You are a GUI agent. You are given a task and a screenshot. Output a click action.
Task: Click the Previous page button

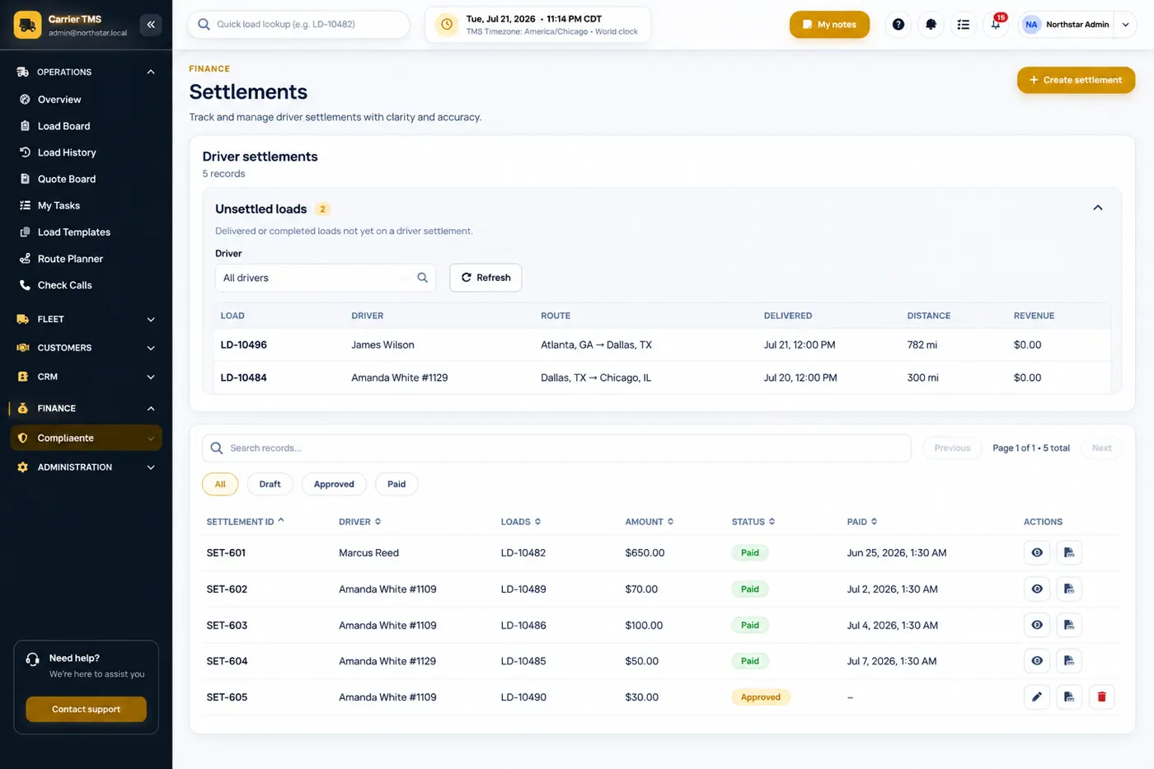pyautogui.click(x=952, y=448)
